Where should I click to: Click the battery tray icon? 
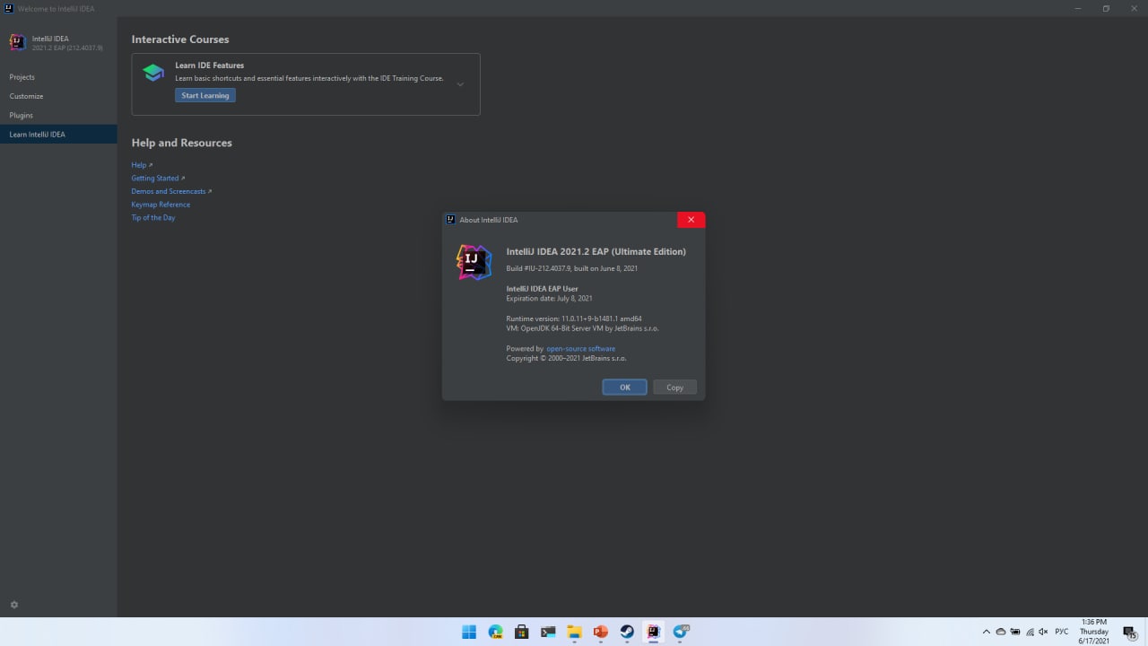(1015, 632)
